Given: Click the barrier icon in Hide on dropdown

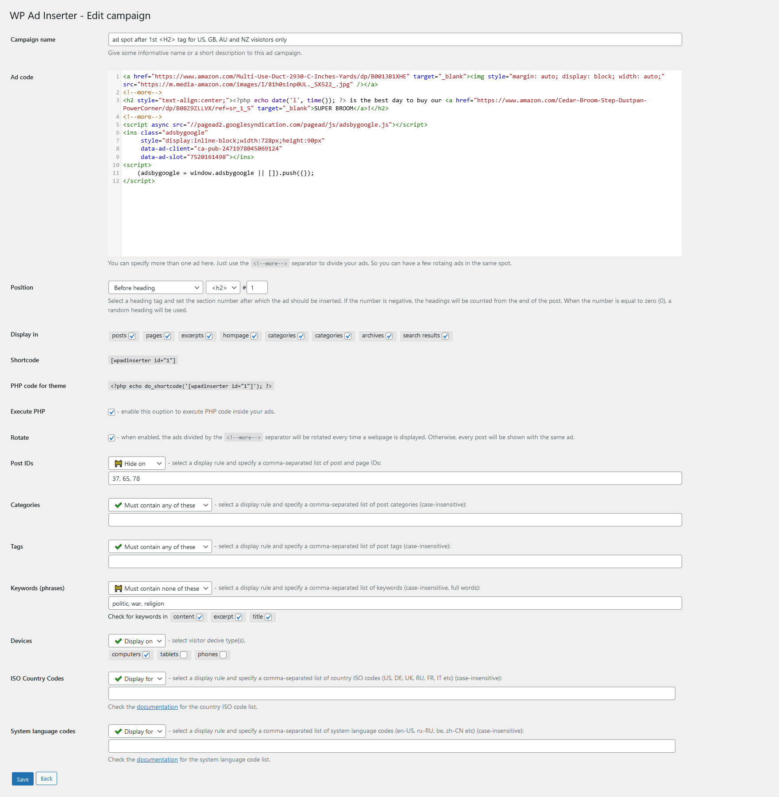Looking at the screenshot, I should pos(118,464).
